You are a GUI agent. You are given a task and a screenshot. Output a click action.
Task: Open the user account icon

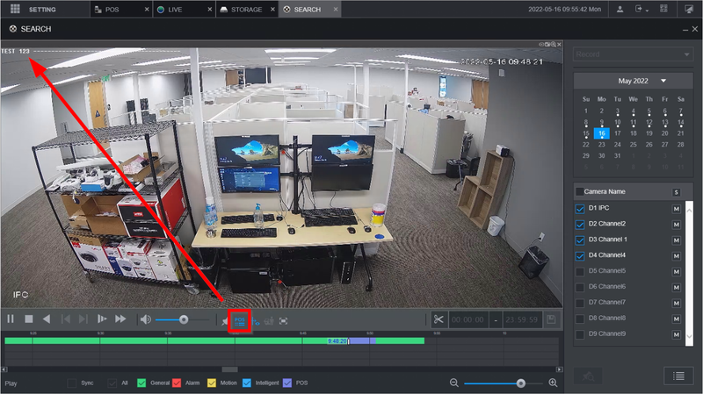620,9
